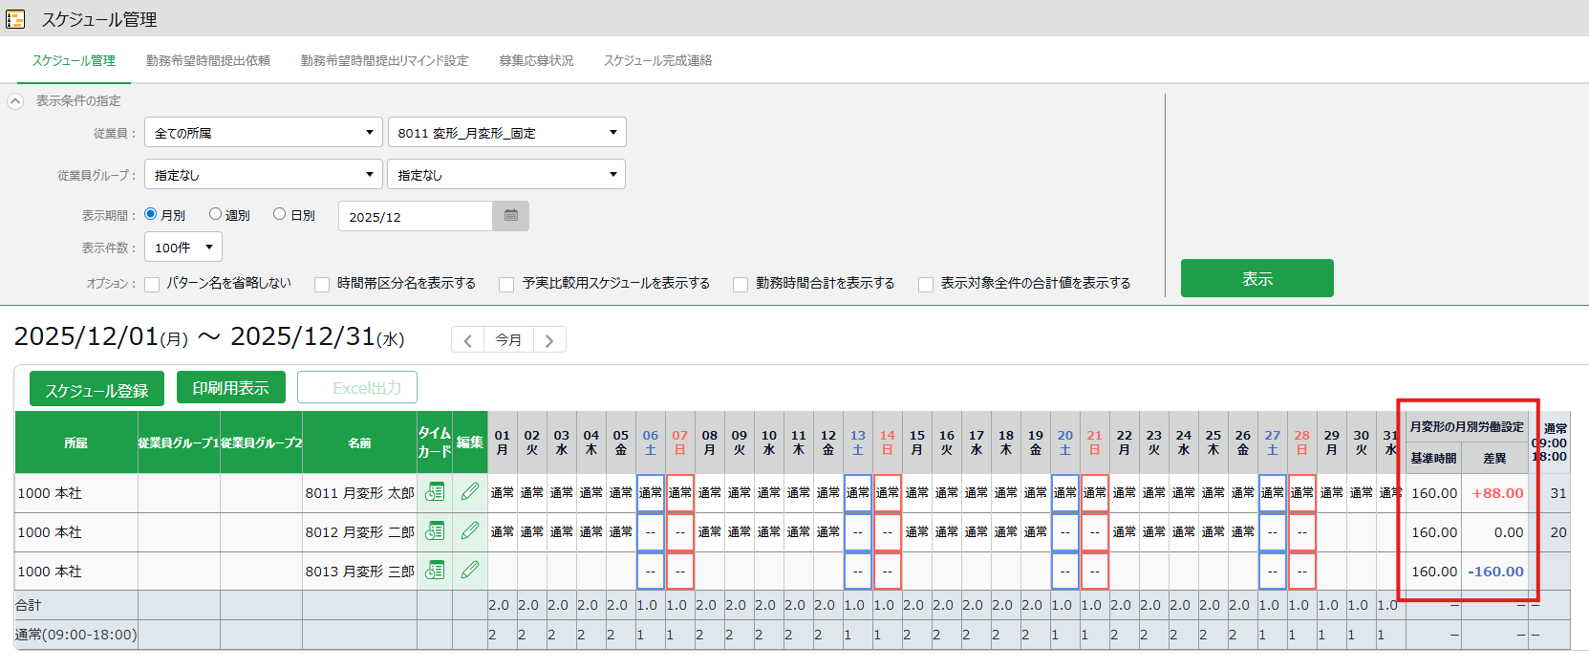The height and width of the screenshot is (669, 1589).
Task: Click the スケジュール登録 button
Action: point(97,390)
